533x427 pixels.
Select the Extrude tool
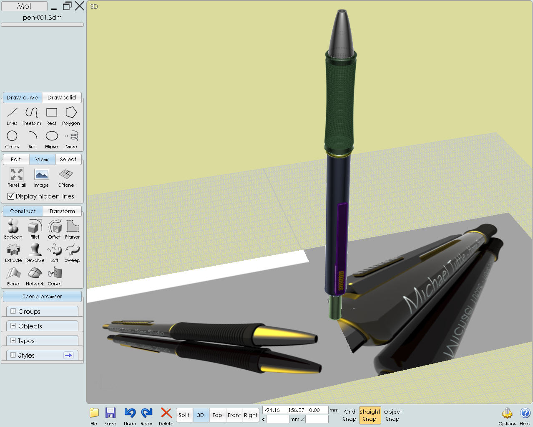click(13, 252)
